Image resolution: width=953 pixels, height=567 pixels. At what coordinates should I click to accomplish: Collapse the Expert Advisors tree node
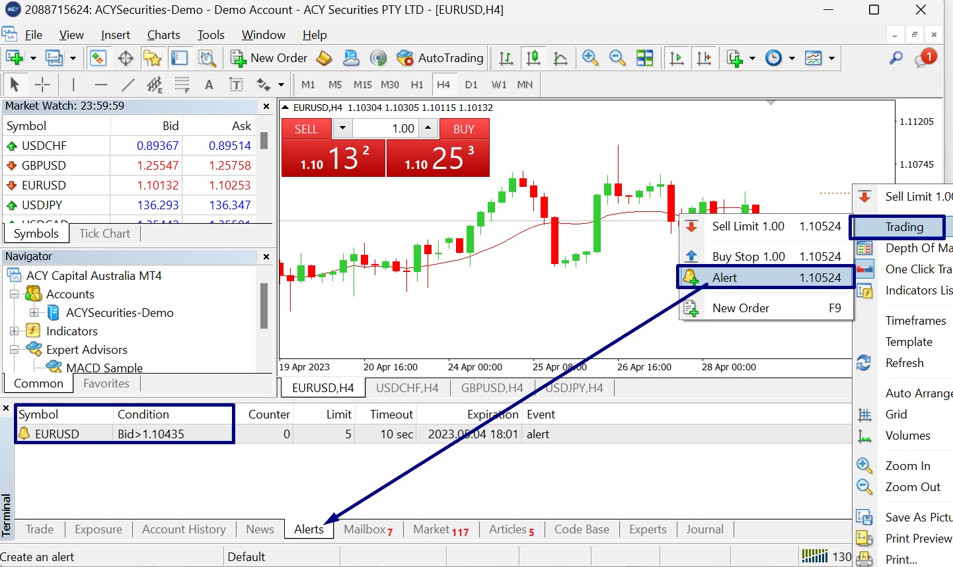[x=14, y=350]
